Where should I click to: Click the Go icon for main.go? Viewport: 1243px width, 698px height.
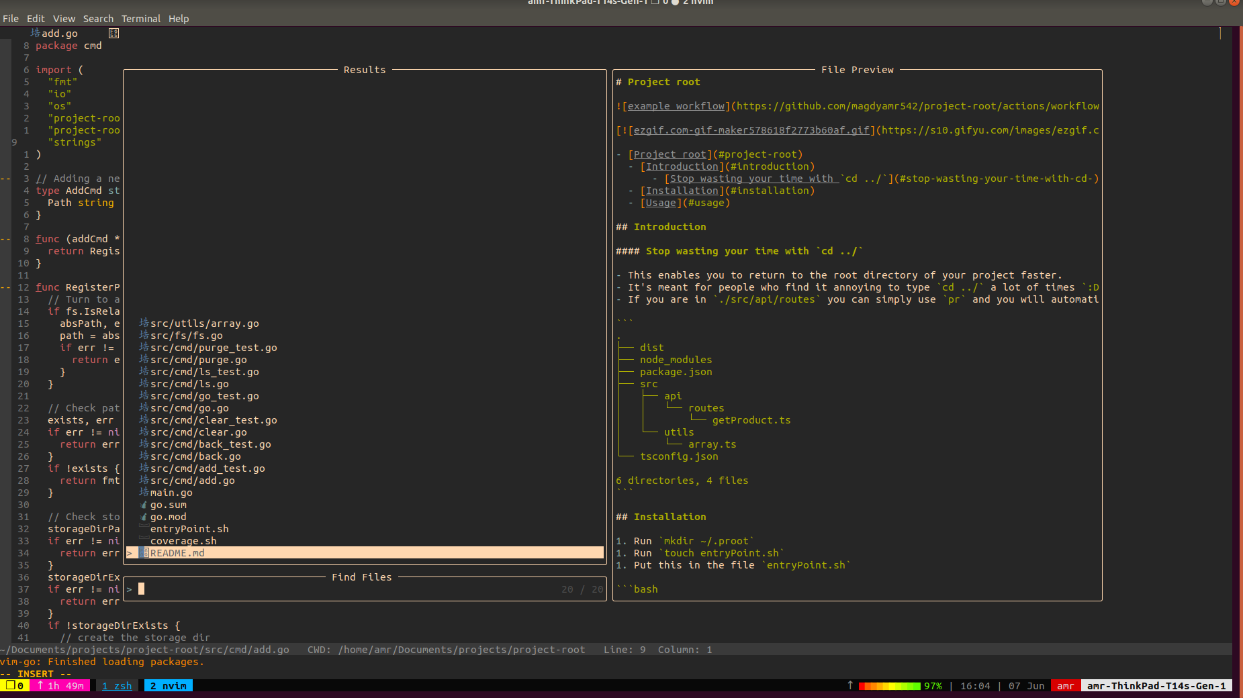click(144, 492)
